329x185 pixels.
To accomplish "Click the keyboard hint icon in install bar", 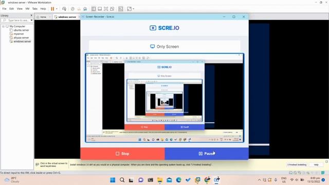I will click(x=38, y=164).
